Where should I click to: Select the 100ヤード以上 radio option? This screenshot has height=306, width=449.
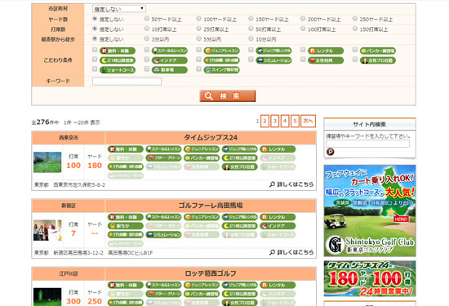[198, 19]
